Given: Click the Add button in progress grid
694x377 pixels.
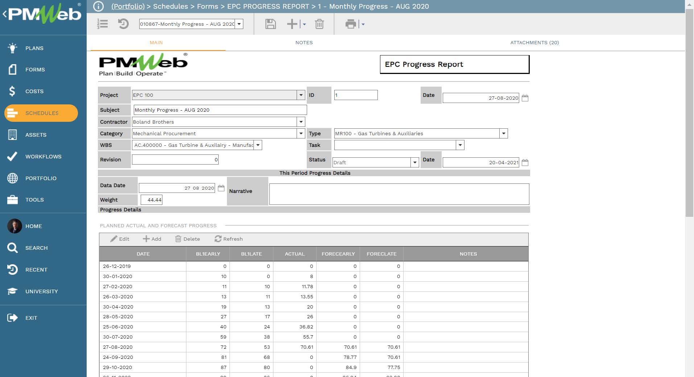Looking at the screenshot, I should point(152,239).
